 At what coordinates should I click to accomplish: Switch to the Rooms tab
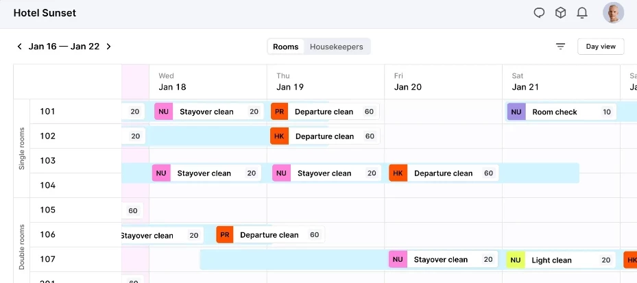click(285, 47)
